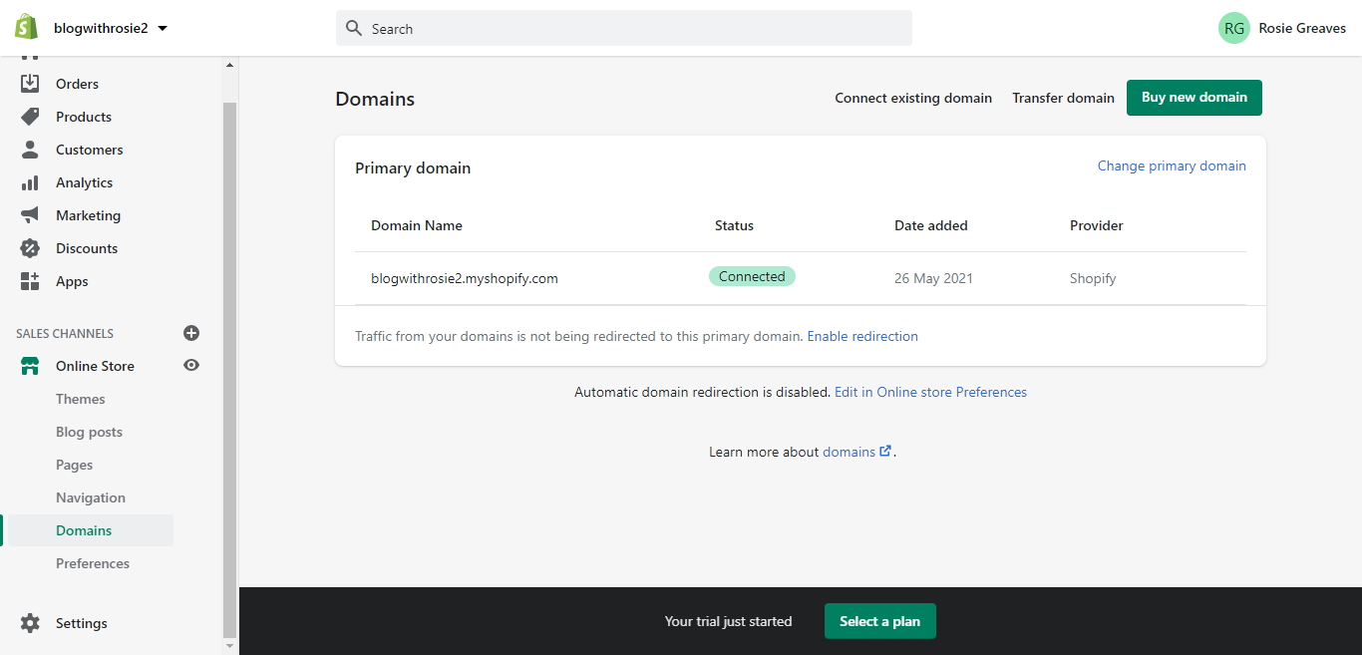Open the blogwithrosie2 store switcher dropdown
This screenshot has height=655, width=1362.
click(x=111, y=28)
